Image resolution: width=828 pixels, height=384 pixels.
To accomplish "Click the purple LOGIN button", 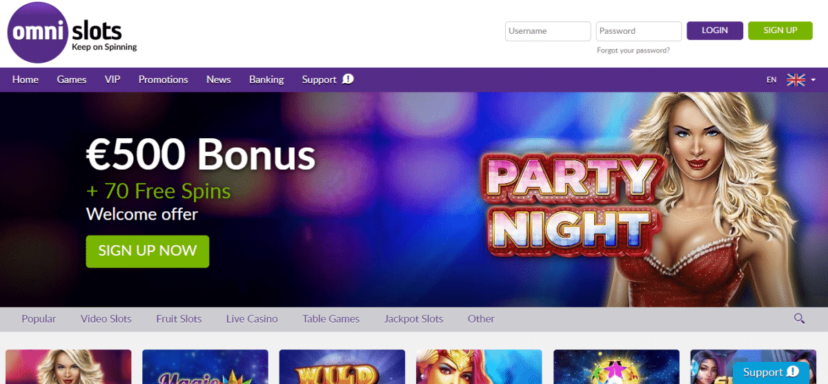I will [715, 30].
